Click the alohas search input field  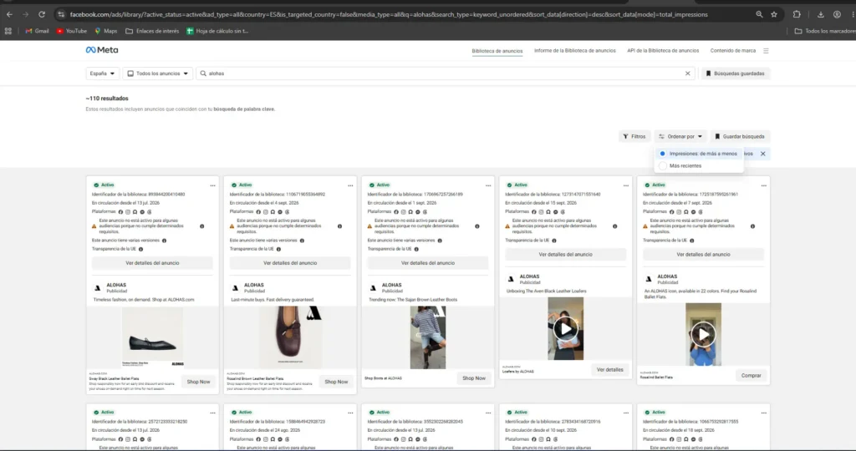click(445, 73)
